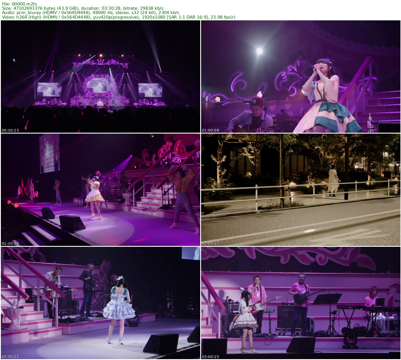Click the 02:00:17 timestamp label
Screen dimensions: 401x360
coord(211,243)
